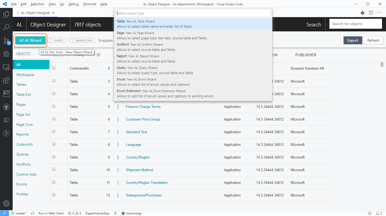Screen dimensions: 386x216
Task: Check the checkbox for Table 5
Action: pyautogui.click(x=54, y=106)
